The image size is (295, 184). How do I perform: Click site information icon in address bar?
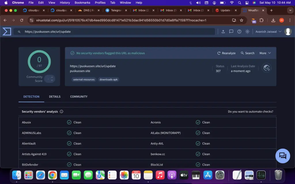coord(32,20)
